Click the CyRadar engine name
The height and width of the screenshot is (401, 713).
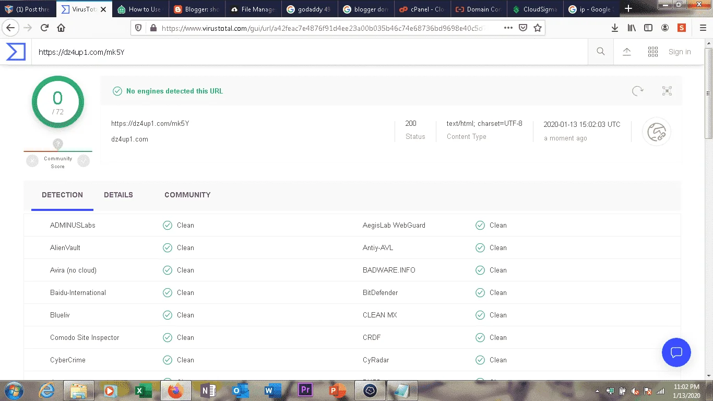(376, 360)
